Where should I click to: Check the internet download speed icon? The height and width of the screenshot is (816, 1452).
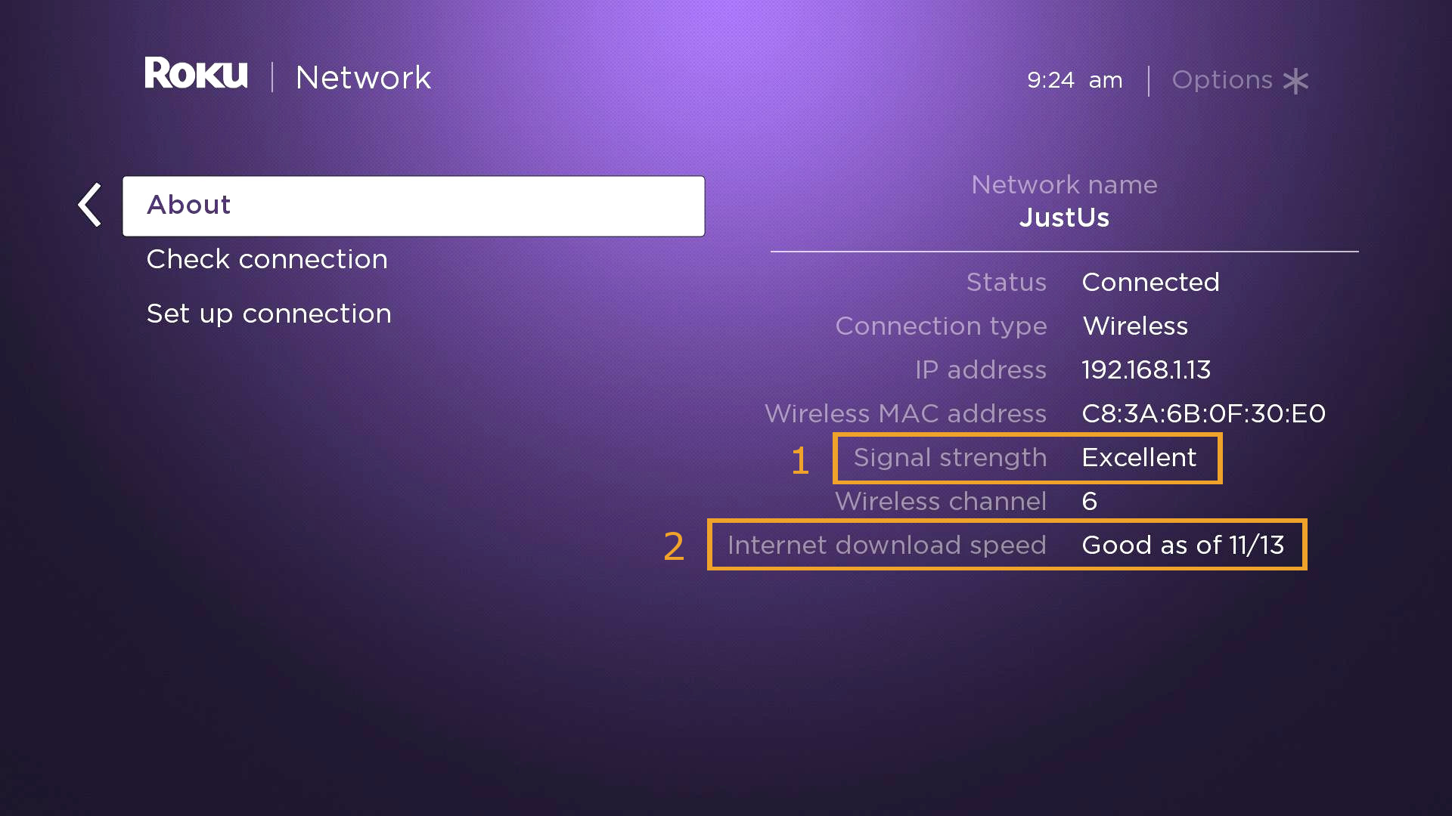pyautogui.click(x=1004, y=544)
